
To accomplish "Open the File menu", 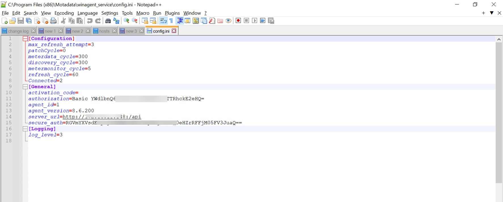I will (5, 13).
